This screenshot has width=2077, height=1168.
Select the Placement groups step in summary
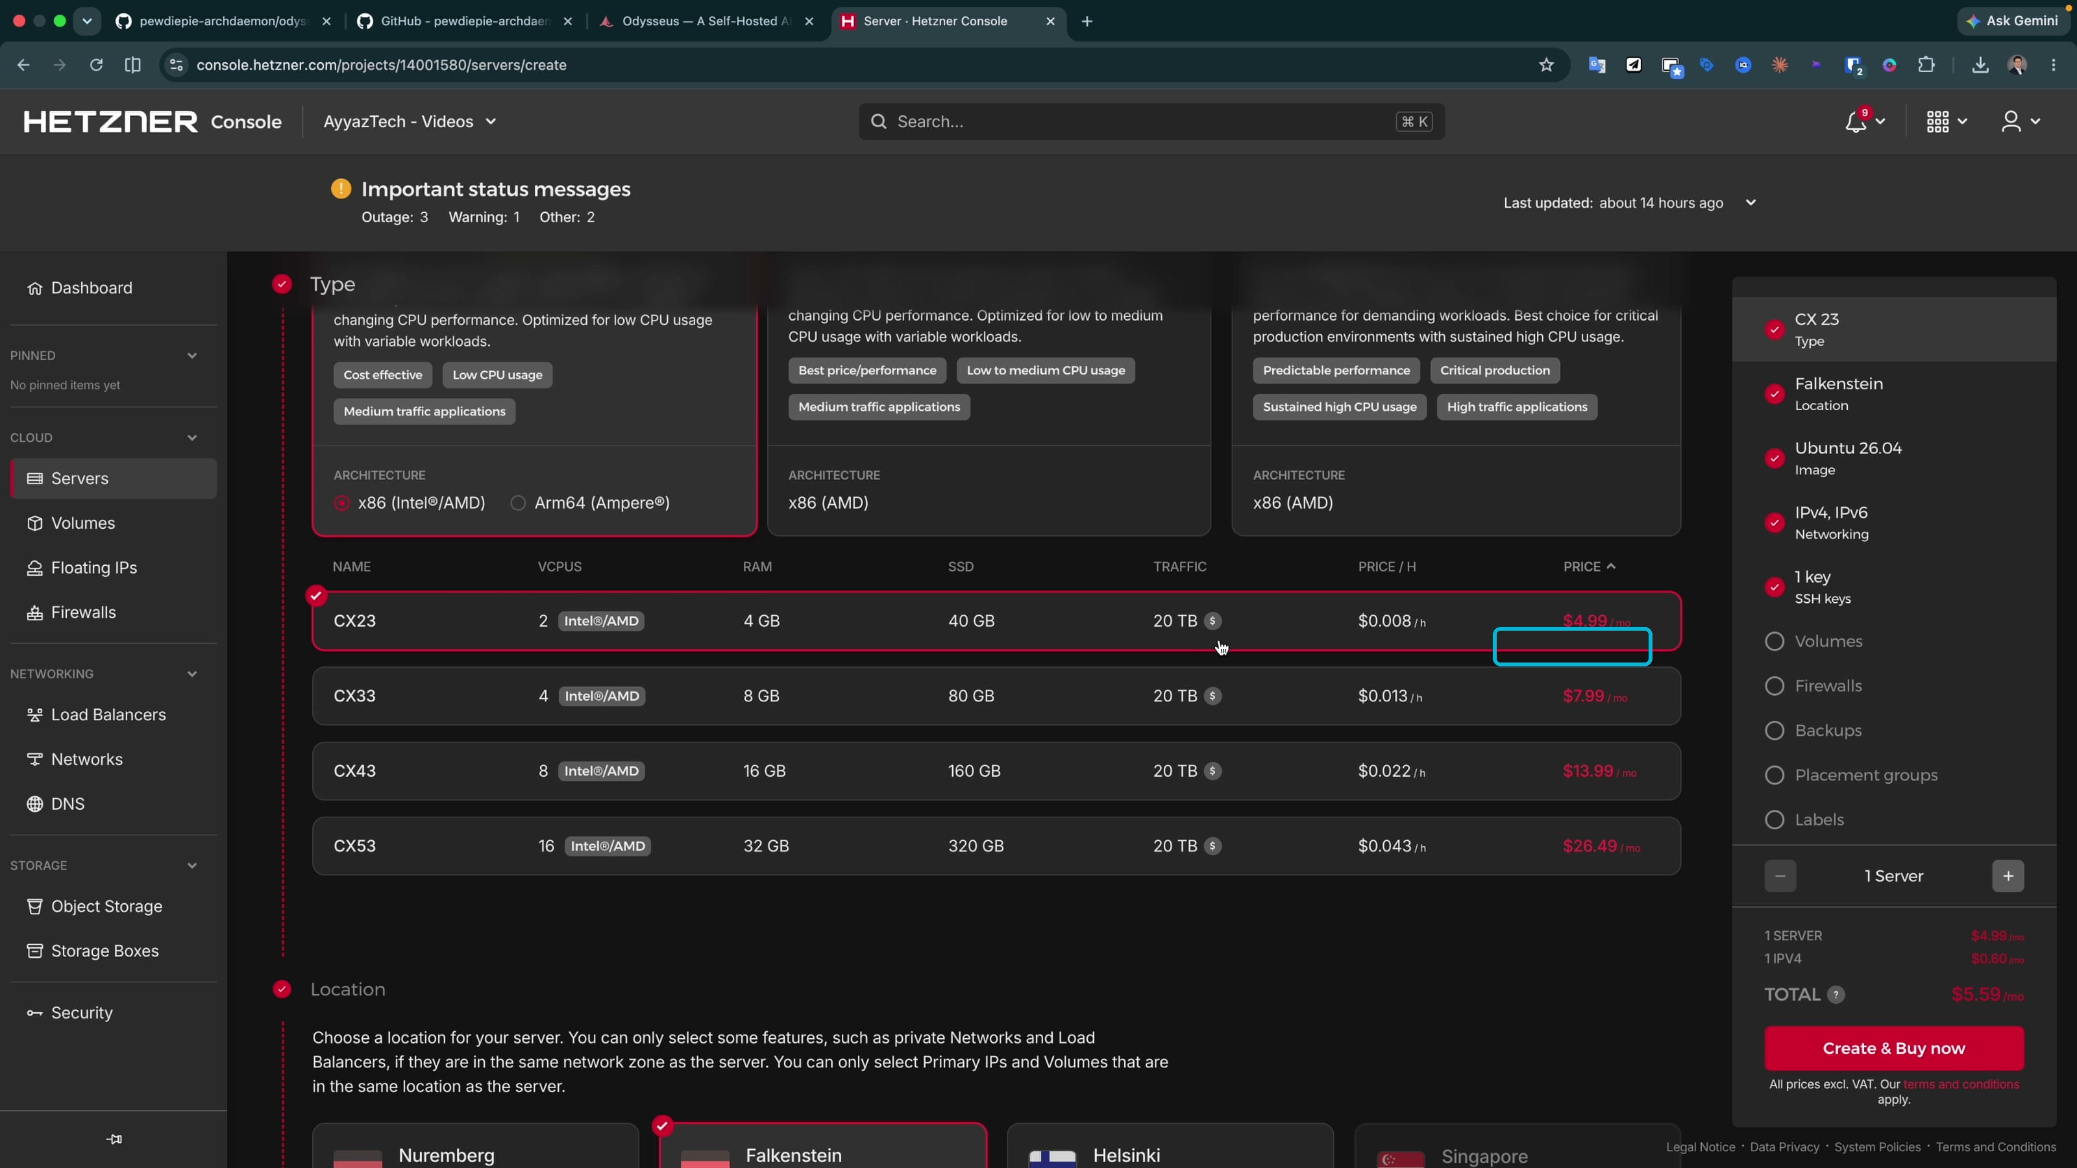click(x=1851, y=775)
